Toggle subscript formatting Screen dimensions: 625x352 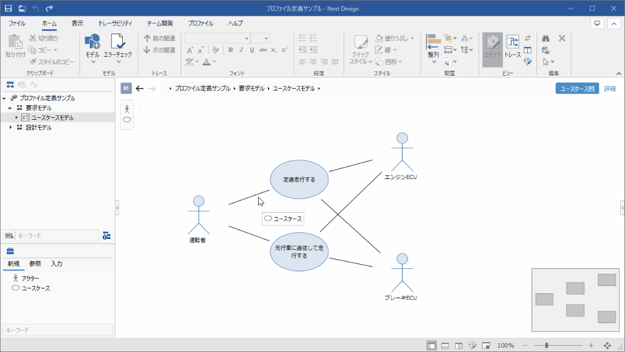point(274,50)
